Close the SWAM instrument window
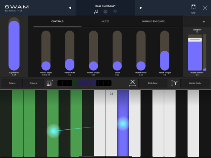Image resolution: width=211 pixels, height=158 pixels. click(205, 8)
